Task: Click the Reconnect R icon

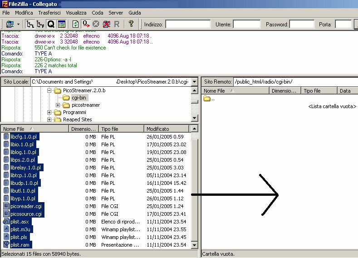Action: (117, 24)
